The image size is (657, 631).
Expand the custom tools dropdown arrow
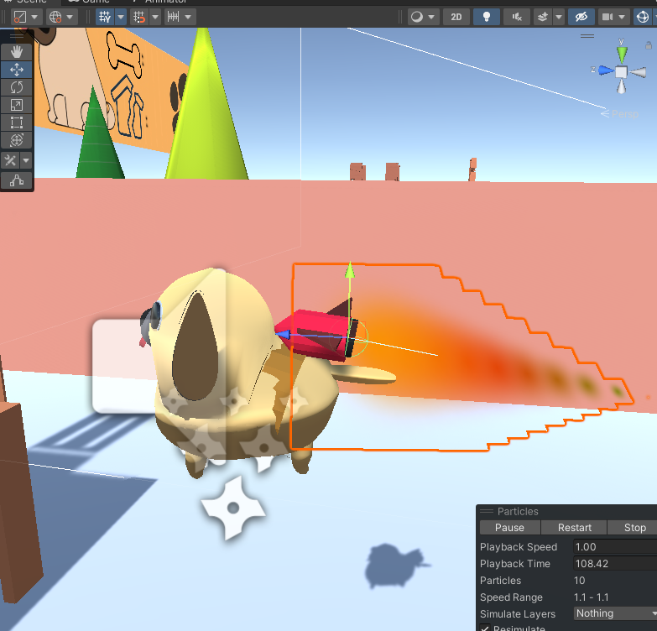coord(26,160)
